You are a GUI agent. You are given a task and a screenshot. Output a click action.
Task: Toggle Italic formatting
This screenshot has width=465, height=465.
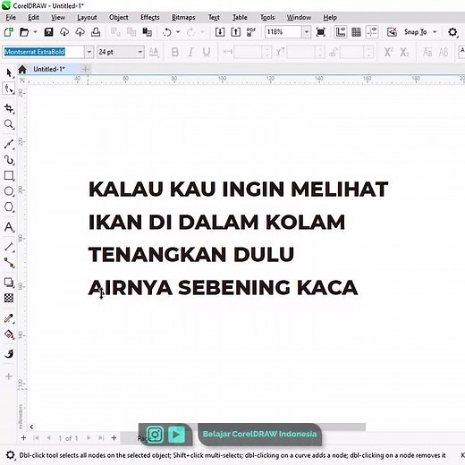[190, 53]
